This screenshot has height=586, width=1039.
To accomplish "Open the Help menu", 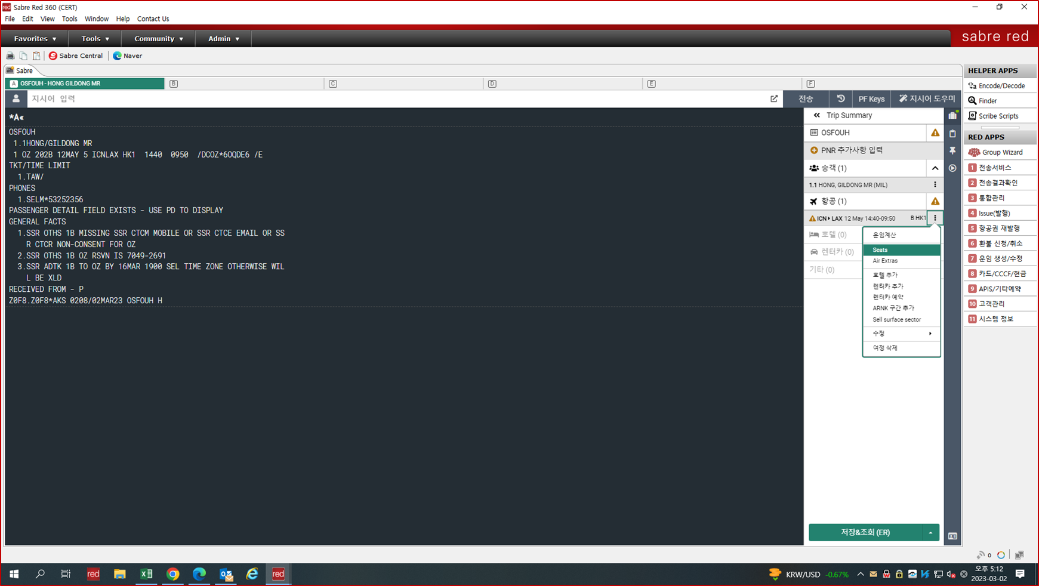I will pyautogui.click(x=122, y=19).
